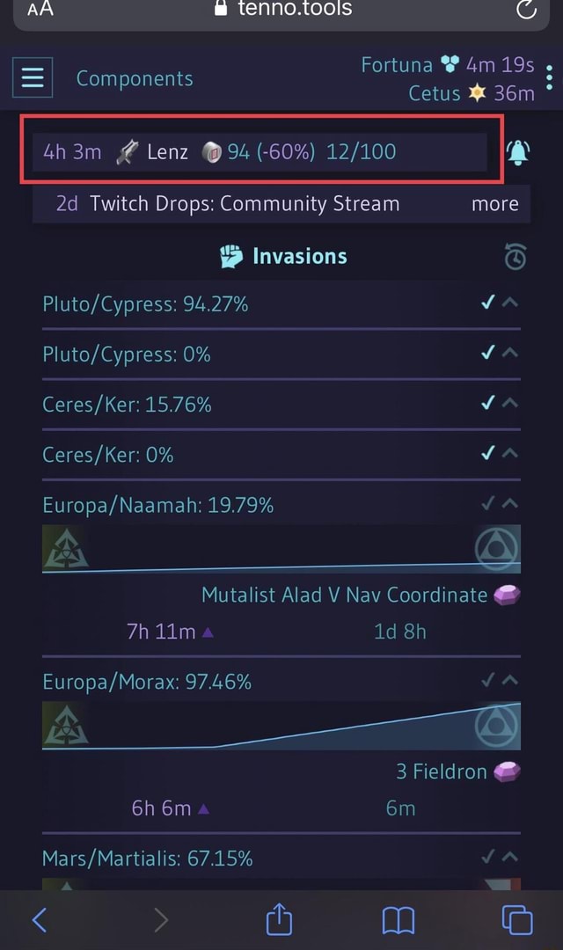Click the Fortuna cycle icon
This screenshot has height=950, width=563.
point(450,64)
